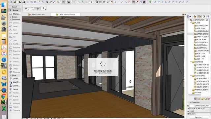The width and height of the screenshot is (211, 119).
Task: Open ROOF PLAN view in navigator
Action: tap(200, 40)
